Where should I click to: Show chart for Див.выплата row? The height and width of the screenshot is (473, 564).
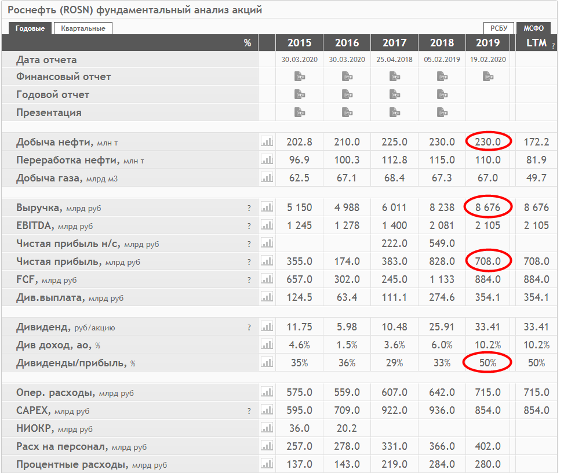(x=267, y=297)
